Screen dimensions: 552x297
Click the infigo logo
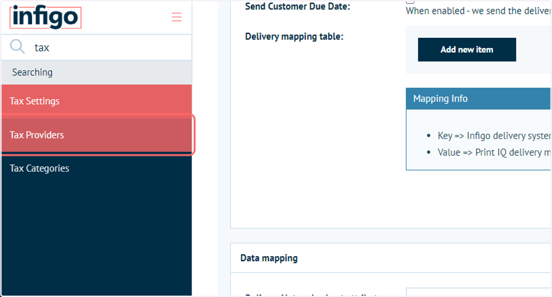(45, 18)
